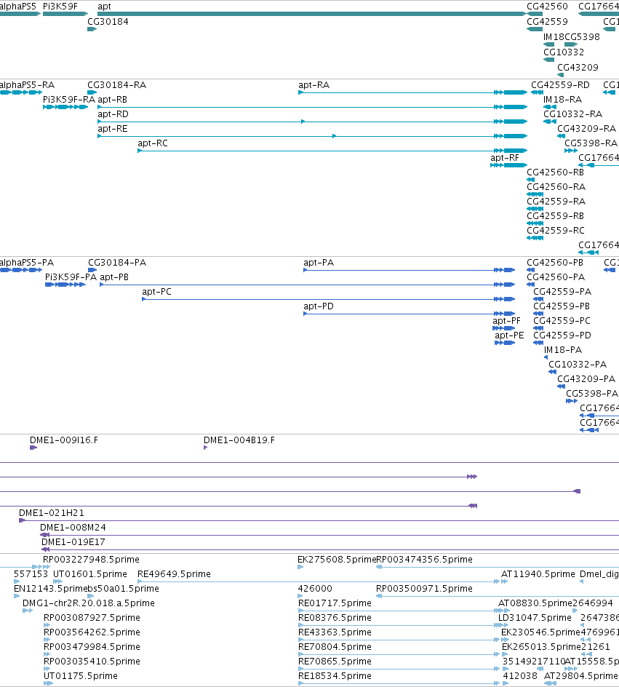619x687 pixels.
Task: Select the RE18534.5prime EST label
Action: 335,675
